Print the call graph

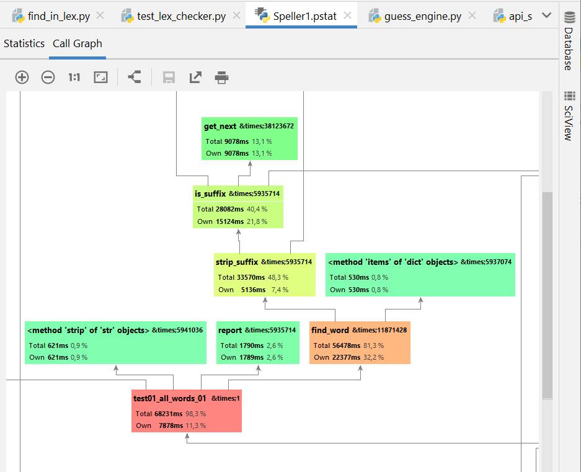[221, 78]
